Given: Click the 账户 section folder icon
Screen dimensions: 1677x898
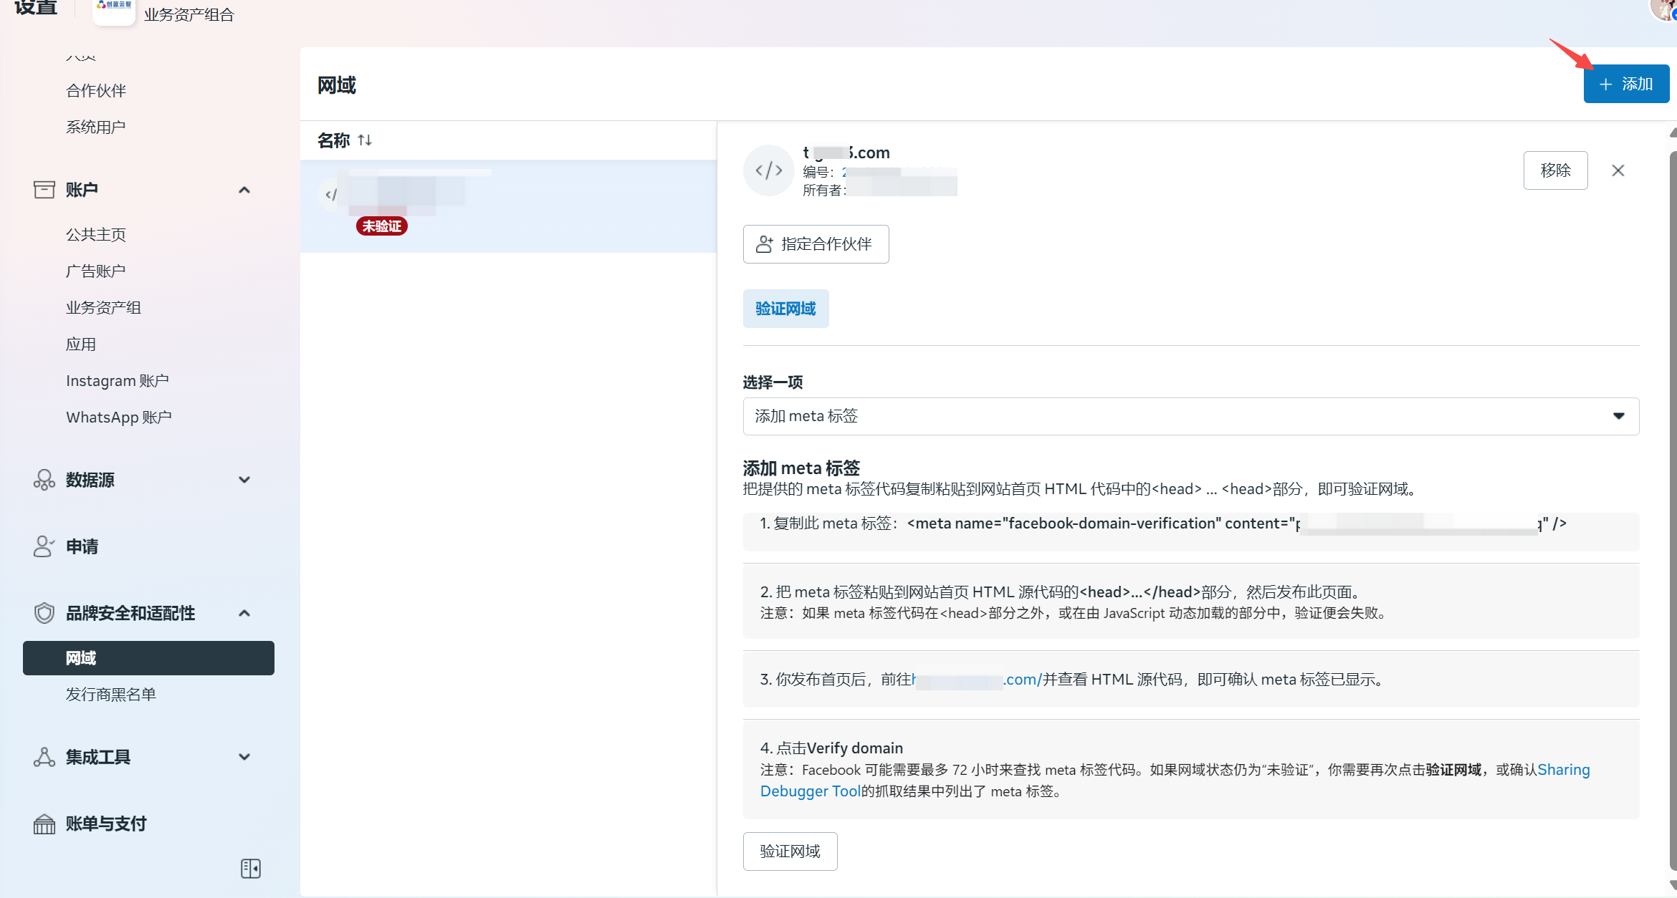Looking at the screenshot, I should click(x=44, y=190).
